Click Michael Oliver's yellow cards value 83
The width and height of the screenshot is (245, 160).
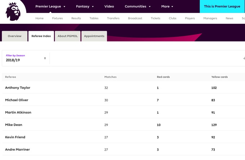[213, 100]
